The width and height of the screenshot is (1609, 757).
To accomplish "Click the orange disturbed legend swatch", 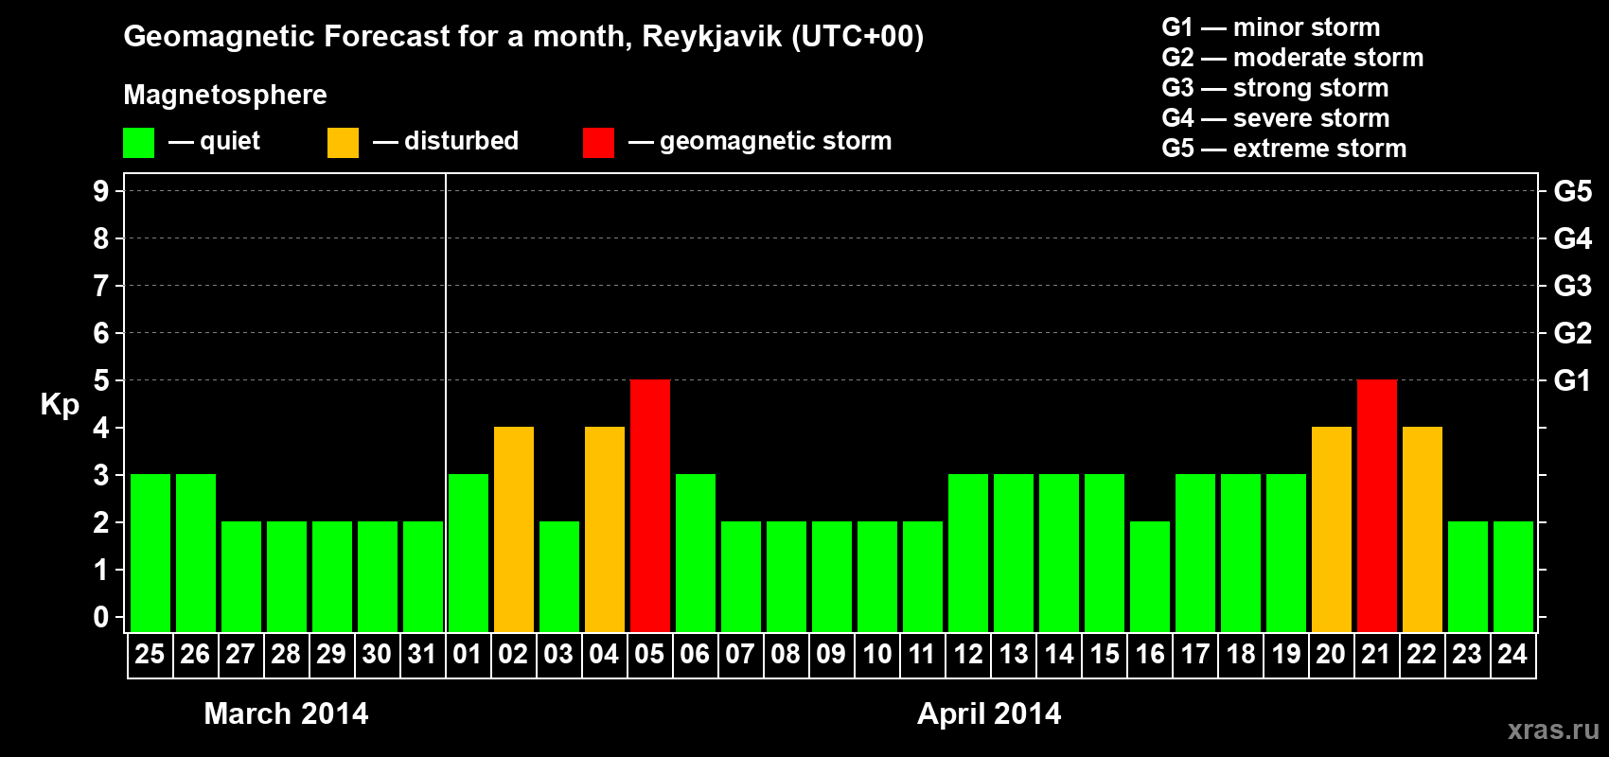I will point(344,143).
